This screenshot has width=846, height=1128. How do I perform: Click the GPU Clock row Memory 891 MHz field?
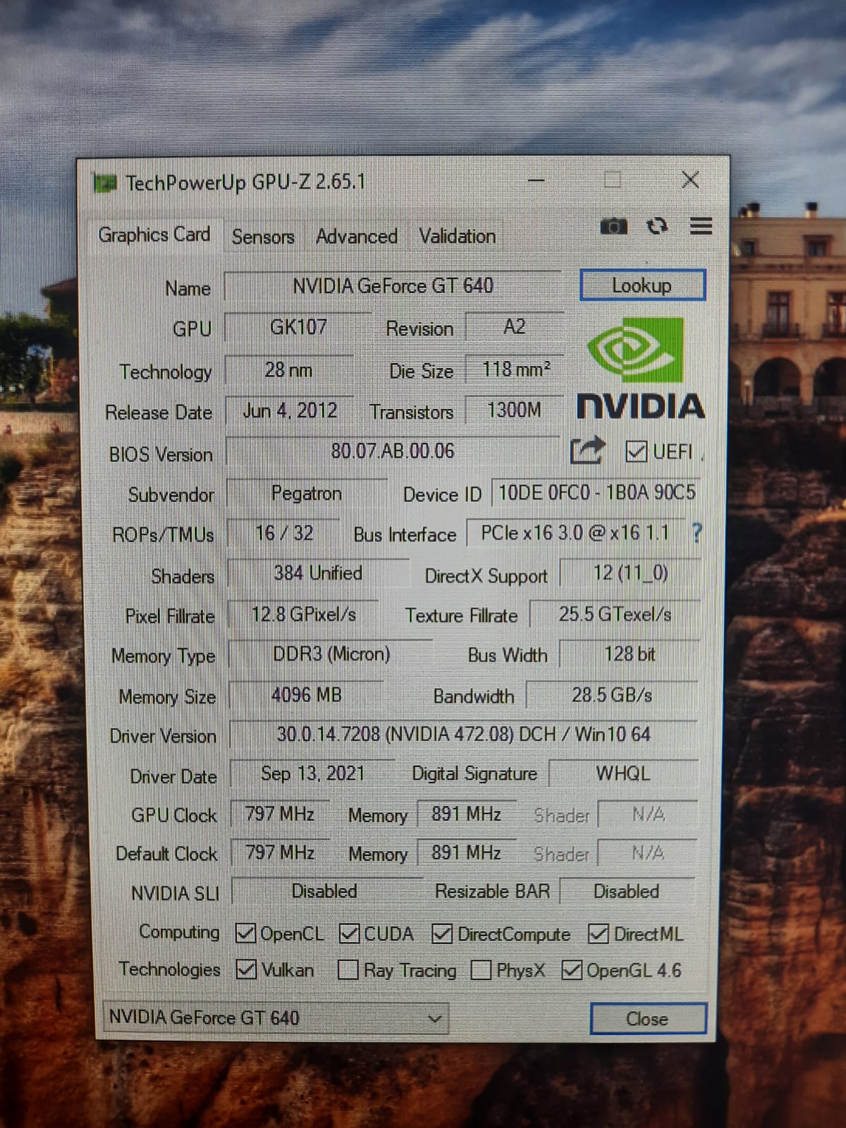tap(467, 814)
